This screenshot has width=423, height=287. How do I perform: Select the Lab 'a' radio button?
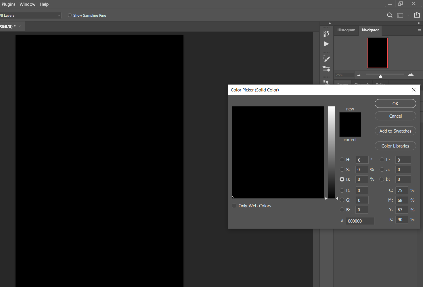point(382,169)
